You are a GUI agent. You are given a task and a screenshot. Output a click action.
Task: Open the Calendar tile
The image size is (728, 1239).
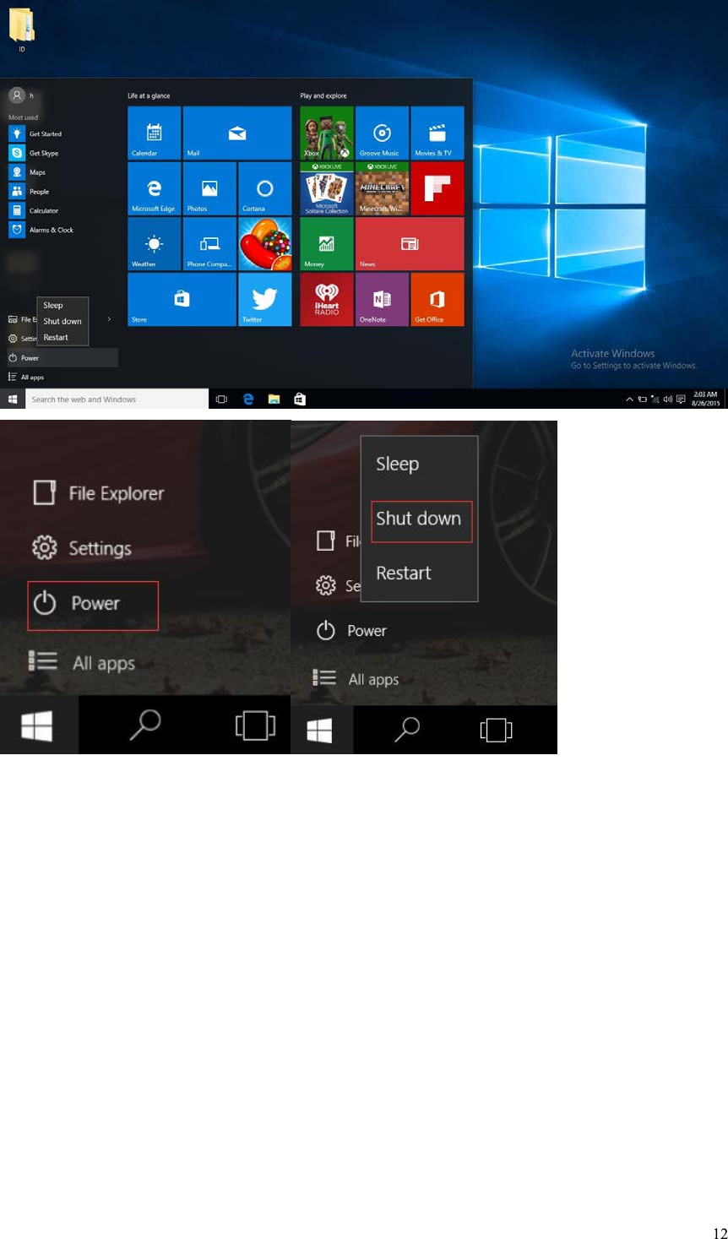154,133
